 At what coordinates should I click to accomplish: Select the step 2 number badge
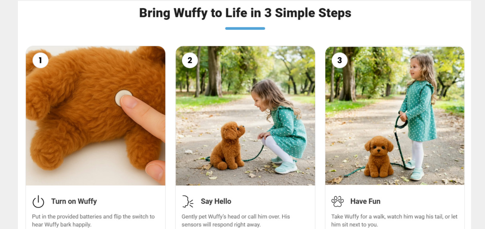pos(190,60)
